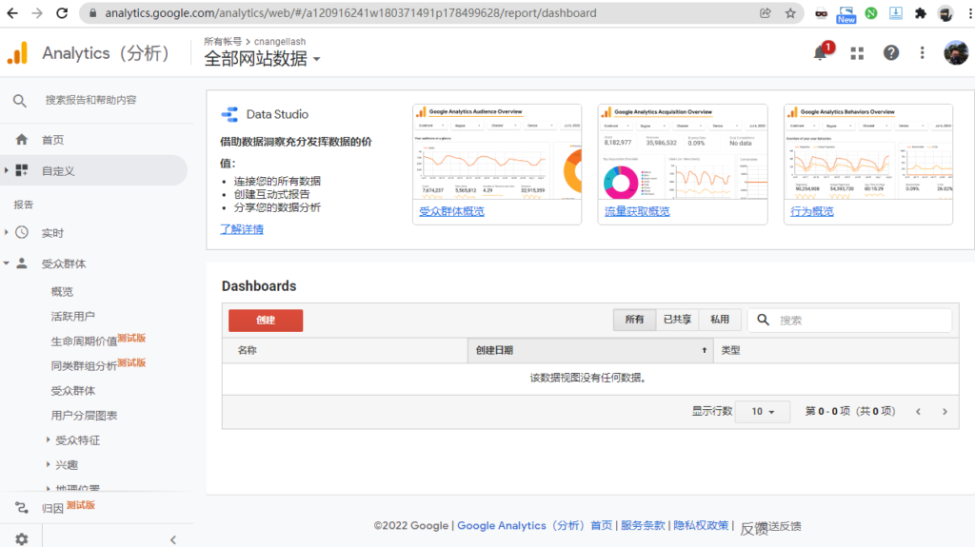Expand the 自定义 section
Viewport: 975px width, 547px height.
point(7,170)
